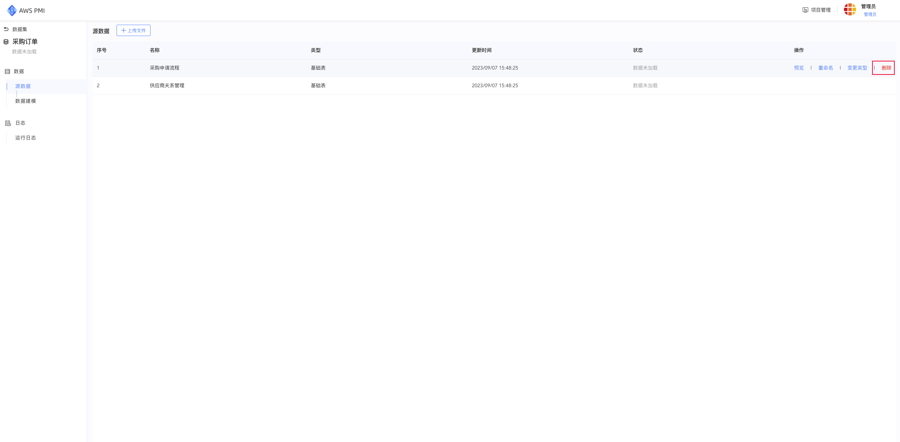Select the 数据 sidebar section label
Screen dimensions: 900x442
pyautogui.click(x=19, y=71)
